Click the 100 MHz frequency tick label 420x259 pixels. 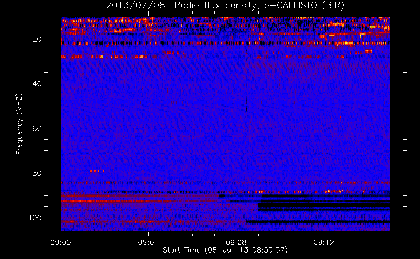35,218
